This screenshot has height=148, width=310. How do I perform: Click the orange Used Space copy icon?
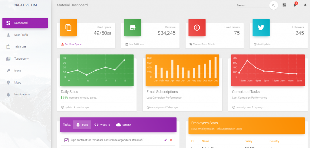click(x=68, y=28)
